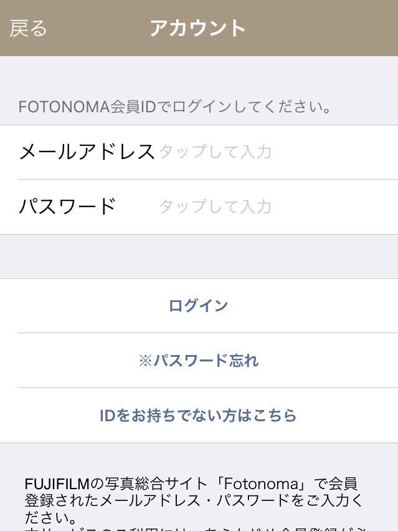Open the ※パスワード忘れ link
398x531 pixels.
pos(198,361)
